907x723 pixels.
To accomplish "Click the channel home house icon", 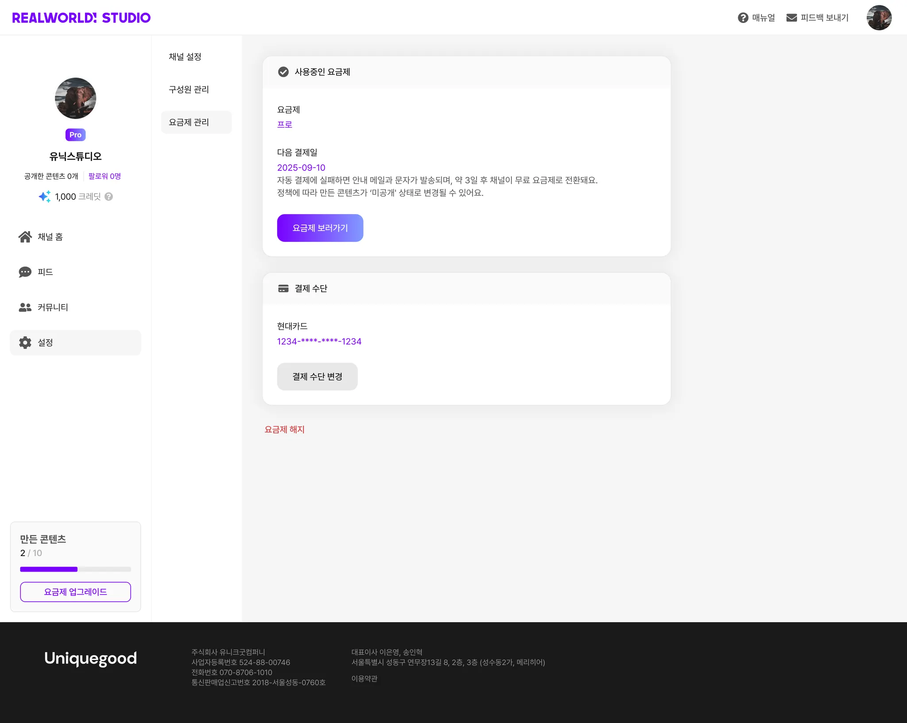I will [25, 237].
